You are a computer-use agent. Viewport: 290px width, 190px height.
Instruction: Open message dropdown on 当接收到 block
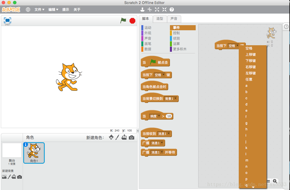coord(164,133)
